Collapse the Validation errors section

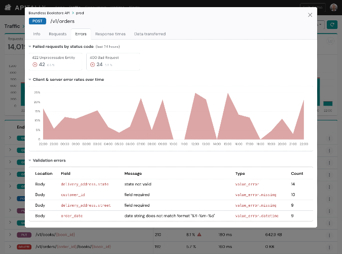[x=30, y=161]
